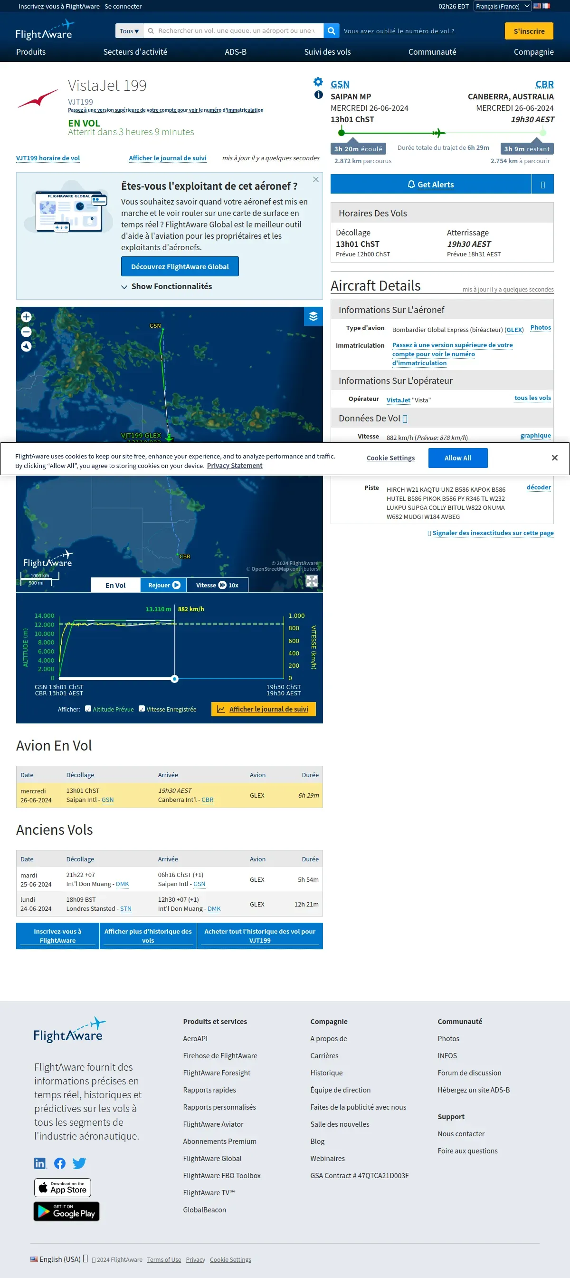Toggle Vitesse Enregistrée checkbox

coord(142,709)
